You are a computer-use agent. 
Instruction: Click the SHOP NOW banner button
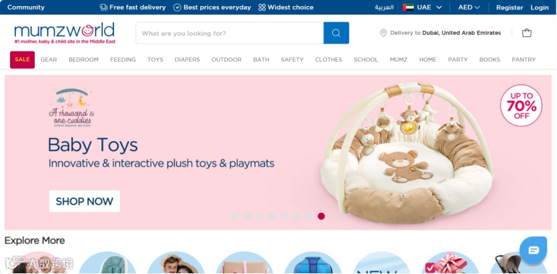(x=85, y=201)
